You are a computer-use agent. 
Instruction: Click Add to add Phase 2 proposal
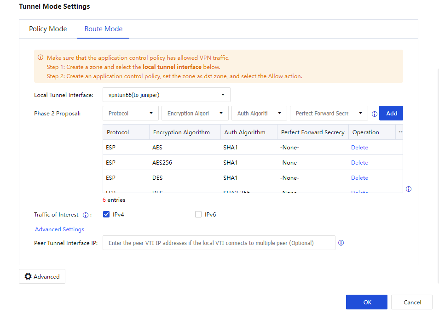point(391,113)
